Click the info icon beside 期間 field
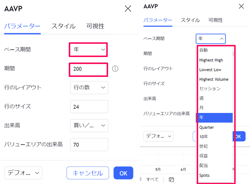The width and height of the screenshot is (250, 184). (115, 69)
